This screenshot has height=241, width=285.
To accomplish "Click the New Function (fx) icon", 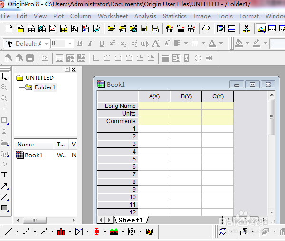I will tap(75, 29).
